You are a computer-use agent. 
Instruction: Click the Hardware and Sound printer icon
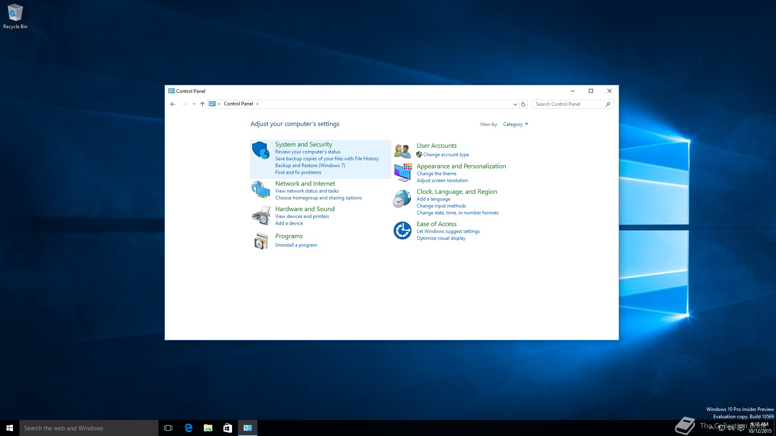click(x=261, y=216)
